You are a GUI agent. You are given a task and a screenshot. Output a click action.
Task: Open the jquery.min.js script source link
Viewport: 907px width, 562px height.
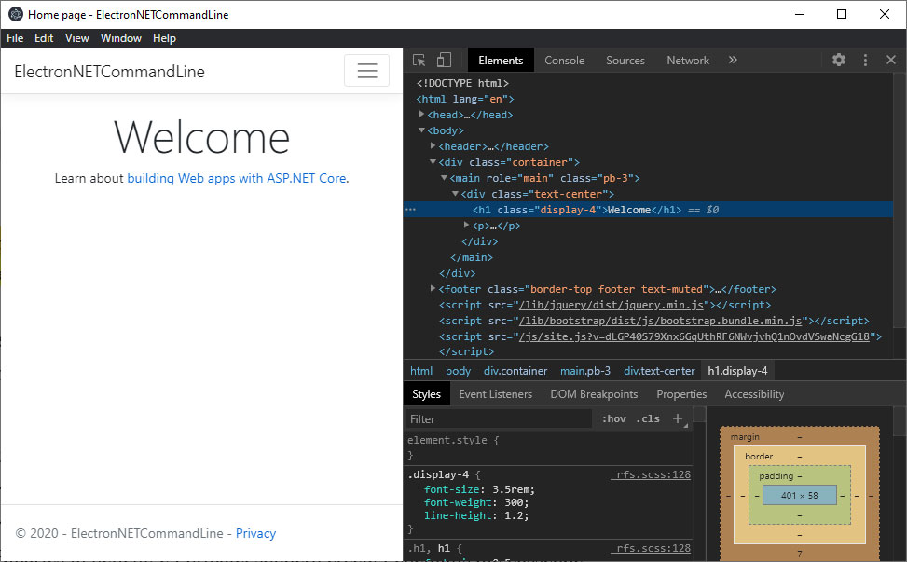(612, 305)
